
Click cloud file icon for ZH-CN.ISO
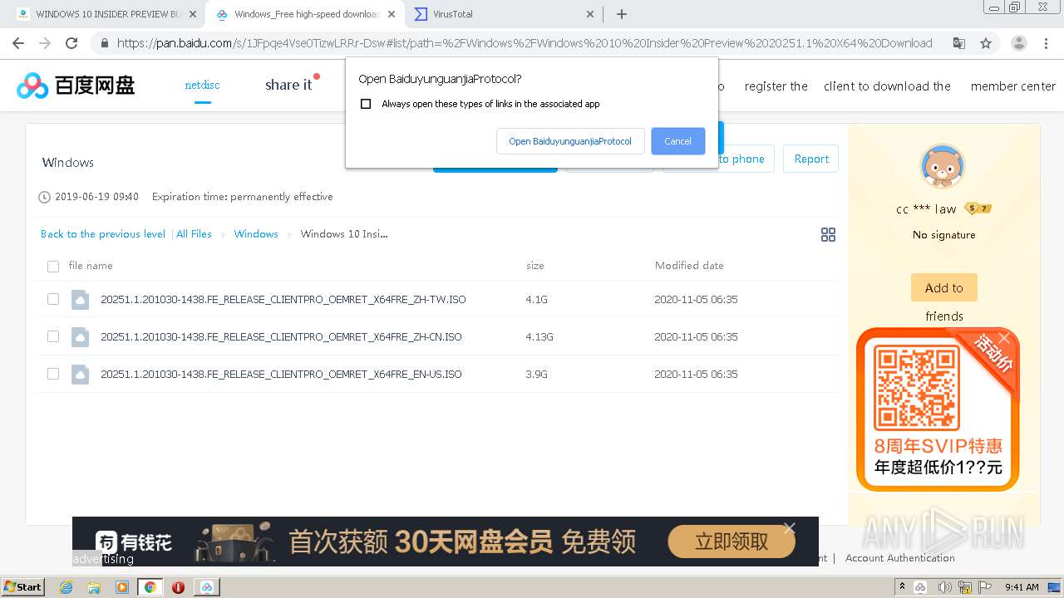80,336
